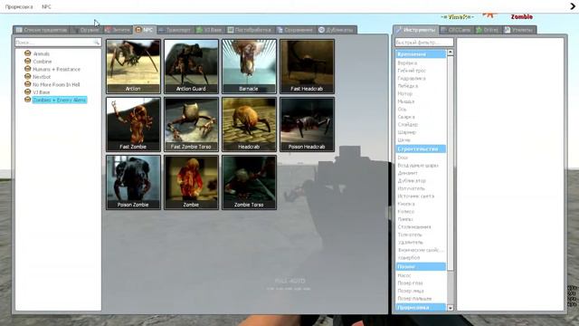Screen dimensions: 579x326
Task: Select the No More Room In Hell category
Action: click(x=56, y=84)
